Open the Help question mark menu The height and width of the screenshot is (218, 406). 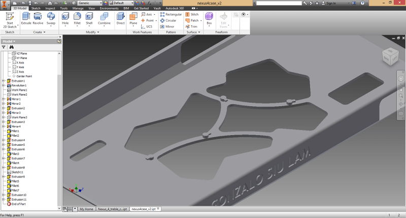pos(362,3)
